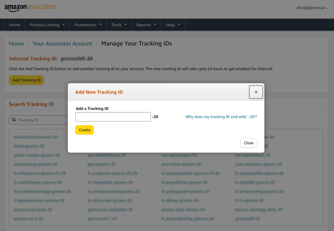The image size is (334, 231).
Task: Navigate to Your Associates Account breadcrumb
Action: (62, 44)
